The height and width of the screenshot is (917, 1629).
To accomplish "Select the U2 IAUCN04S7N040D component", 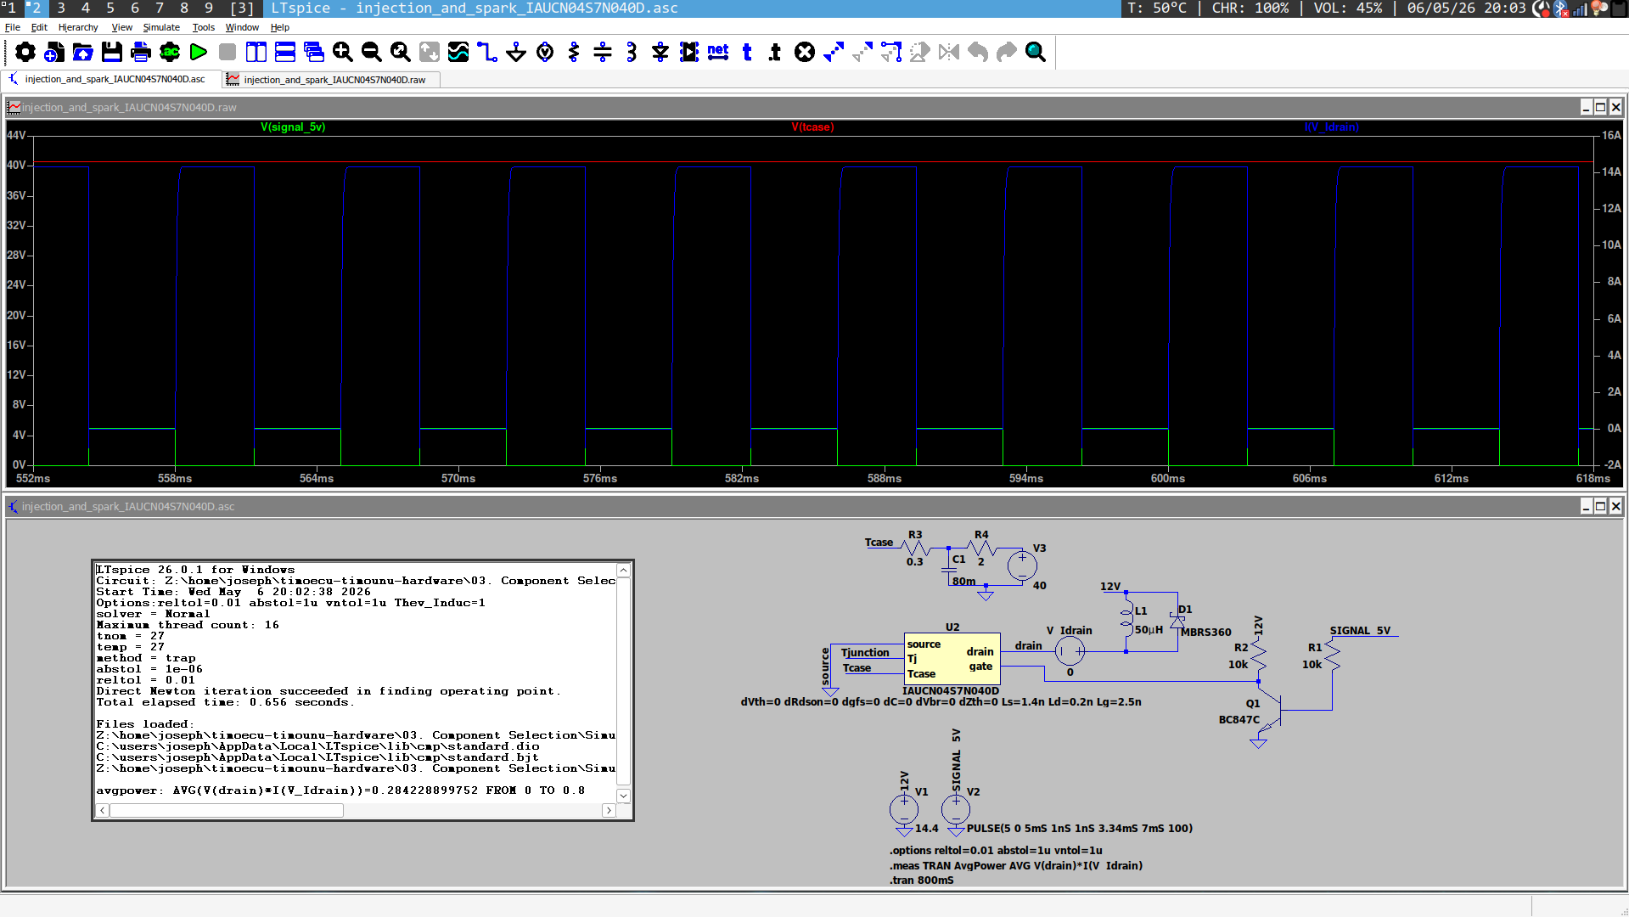I will coord(952,658).
